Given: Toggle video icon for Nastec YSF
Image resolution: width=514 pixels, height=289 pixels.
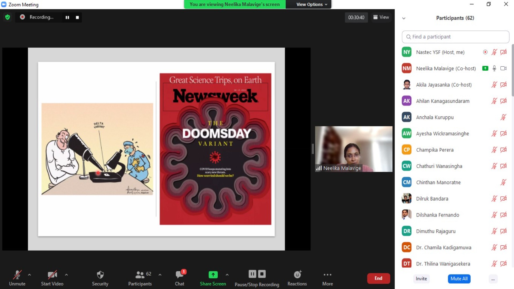Looking at the screenshot, I should click(503, 52).
